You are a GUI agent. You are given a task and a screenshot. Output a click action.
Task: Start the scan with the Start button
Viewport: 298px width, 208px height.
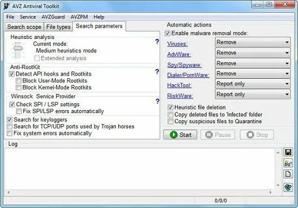(180, 135)
